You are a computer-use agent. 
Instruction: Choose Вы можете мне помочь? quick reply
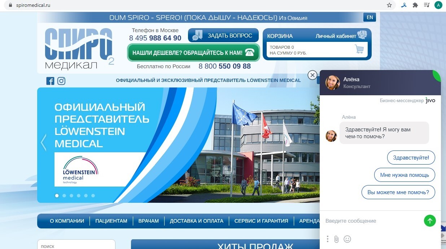pyautogui.click(x=398, y=192)
